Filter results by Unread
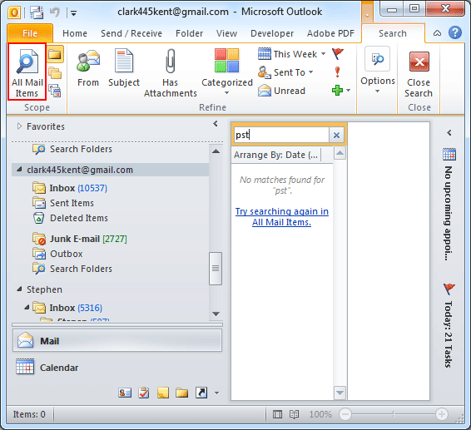The image size is (471, 430). [x=281, y=91]
